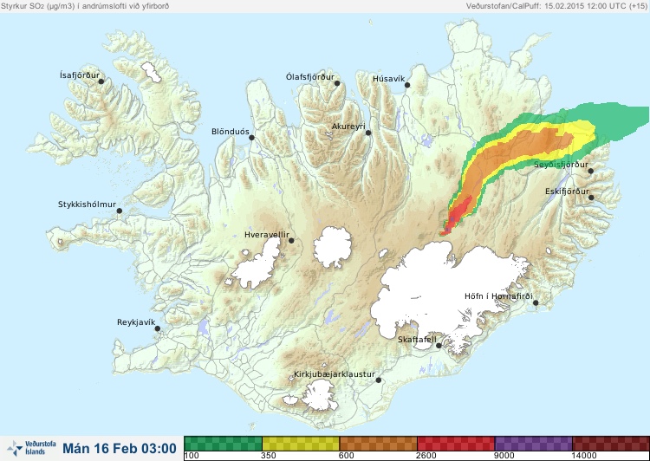Click the 'Reykjavík' label
The height and width of the screenshot is (461, 650).
pyautogui.click(x=136, y=322)
